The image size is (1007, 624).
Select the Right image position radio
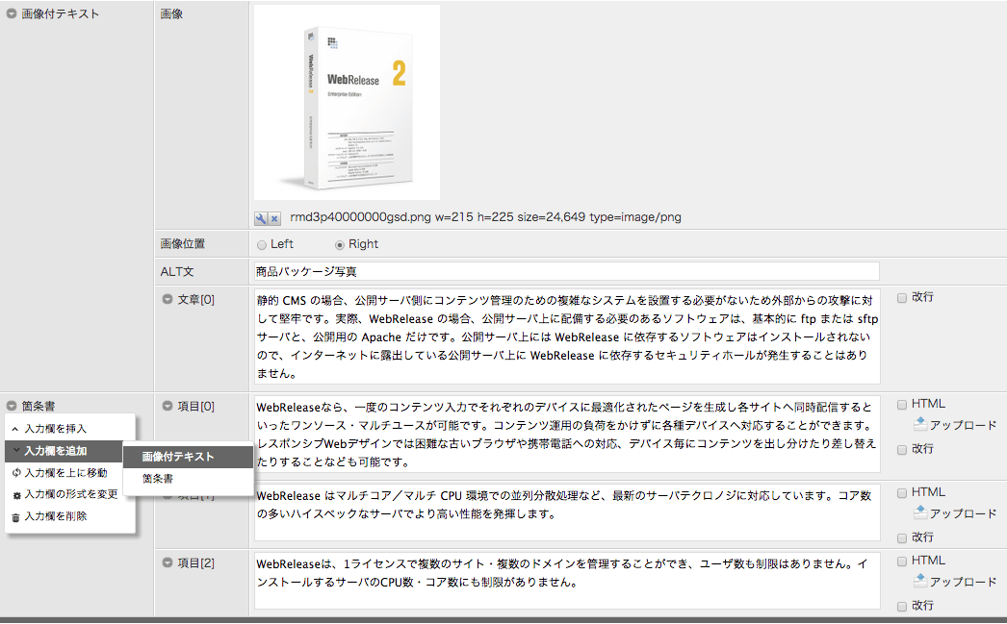click(x=340, y=245)
